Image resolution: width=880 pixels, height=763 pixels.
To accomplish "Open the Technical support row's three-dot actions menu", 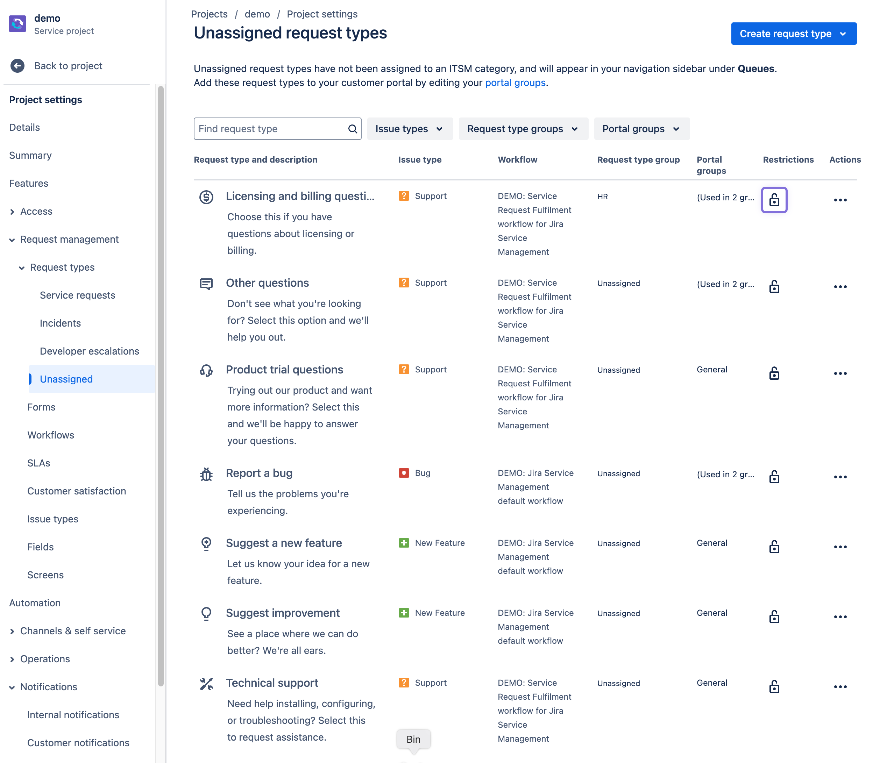I will 840,686.
